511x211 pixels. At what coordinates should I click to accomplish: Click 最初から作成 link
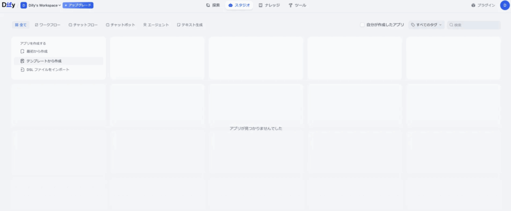37,51
